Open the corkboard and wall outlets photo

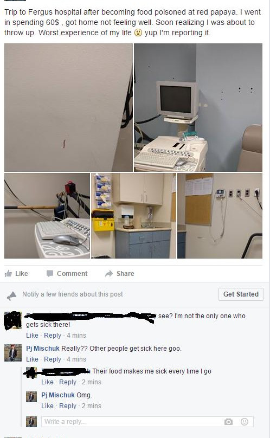[220, 216]
